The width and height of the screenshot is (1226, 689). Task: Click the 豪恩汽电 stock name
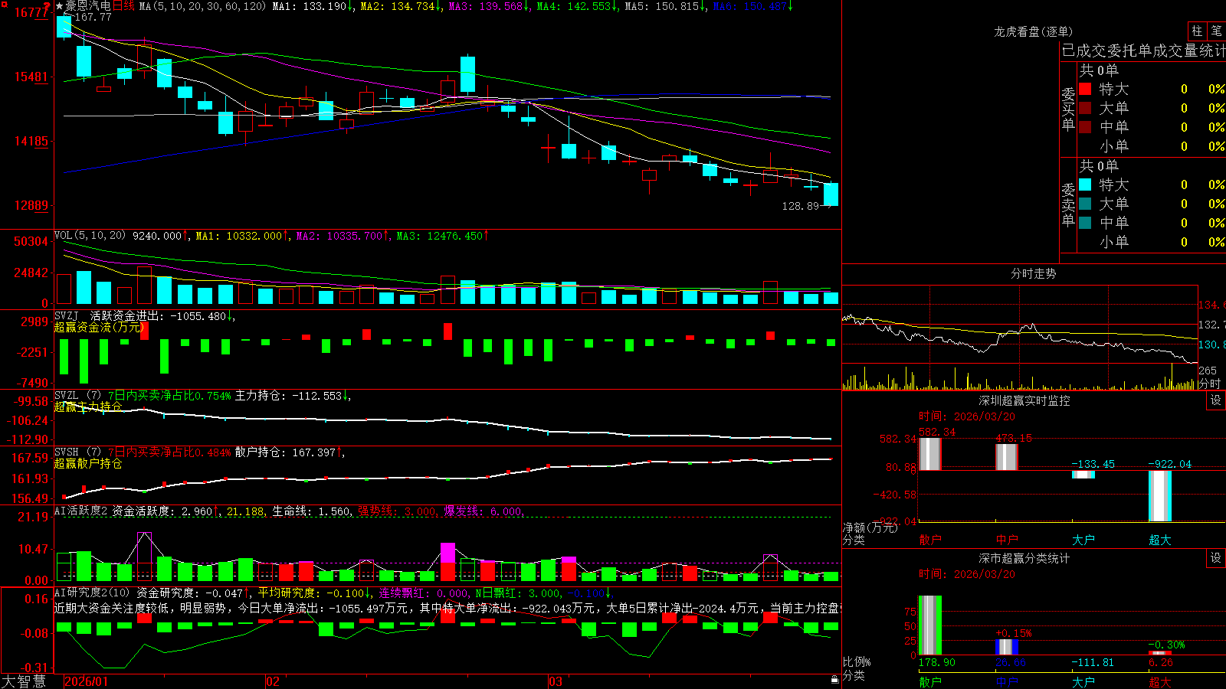(x=88, y=6)
